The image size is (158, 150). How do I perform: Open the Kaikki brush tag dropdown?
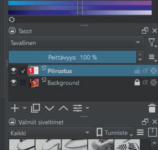pos(51,133)
